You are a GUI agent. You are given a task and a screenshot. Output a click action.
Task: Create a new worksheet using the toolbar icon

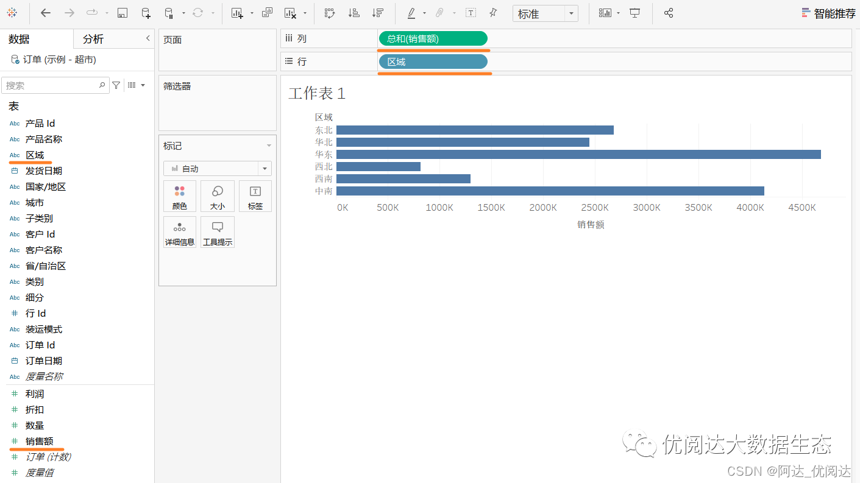(x=237, y=13)
